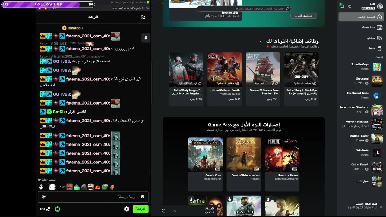Insert the surprised man face emote
The image size is (386, 217).
pos(112,187)
